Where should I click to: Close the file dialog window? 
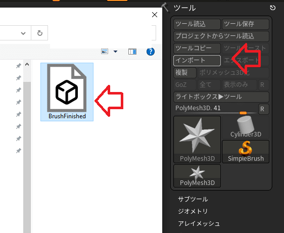pyautogui.click(x=155, y=15)
